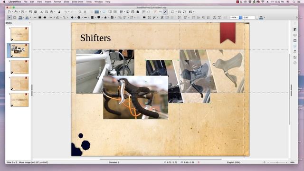This screenshot has width=304, height=171.
Task: Select the Stars and Banners tool
Action: [105, 18]
